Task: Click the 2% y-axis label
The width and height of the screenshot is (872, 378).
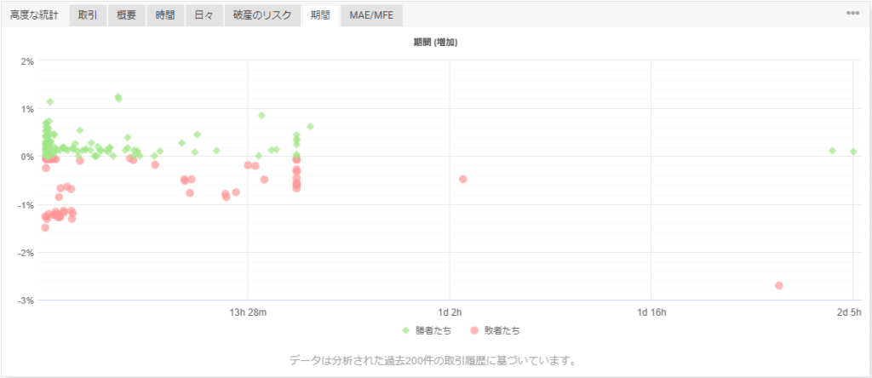Action: point(27,61)
